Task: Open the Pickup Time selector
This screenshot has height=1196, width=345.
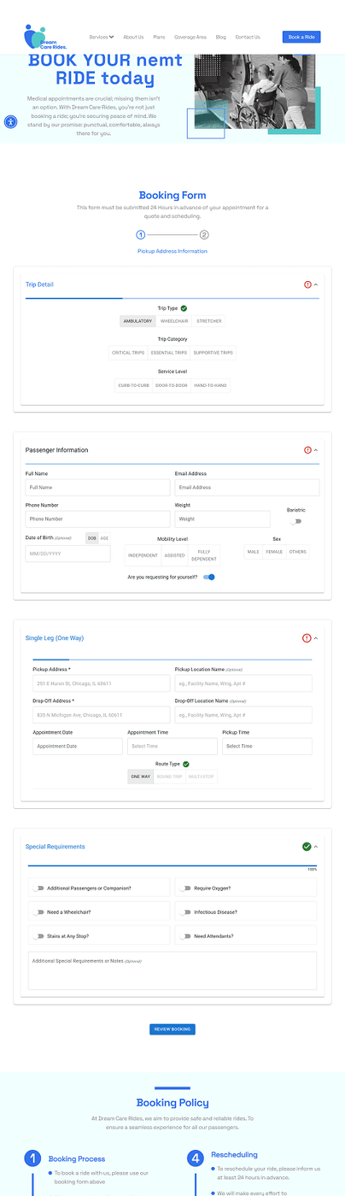Action: click(x=266, y=746)
